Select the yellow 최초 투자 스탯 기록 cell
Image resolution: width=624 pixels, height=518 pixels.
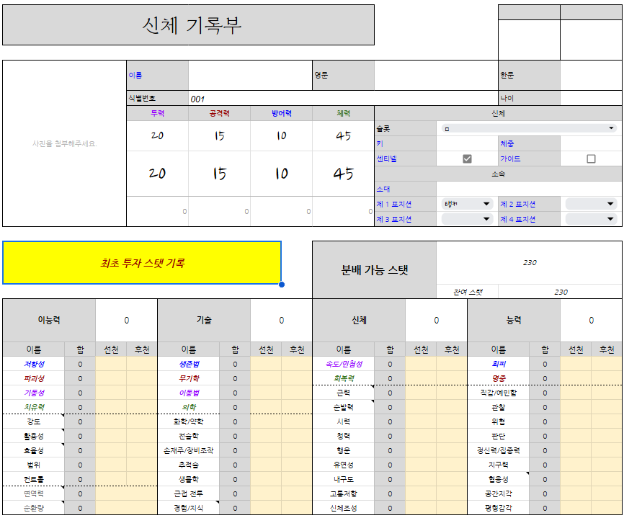coord(142,262)
